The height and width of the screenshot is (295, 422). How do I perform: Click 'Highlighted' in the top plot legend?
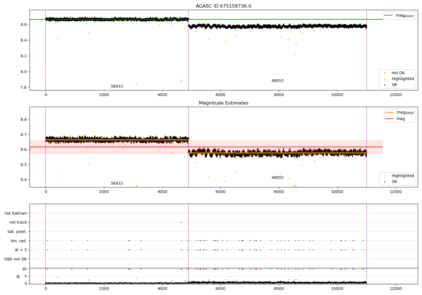tap(403, 79)
